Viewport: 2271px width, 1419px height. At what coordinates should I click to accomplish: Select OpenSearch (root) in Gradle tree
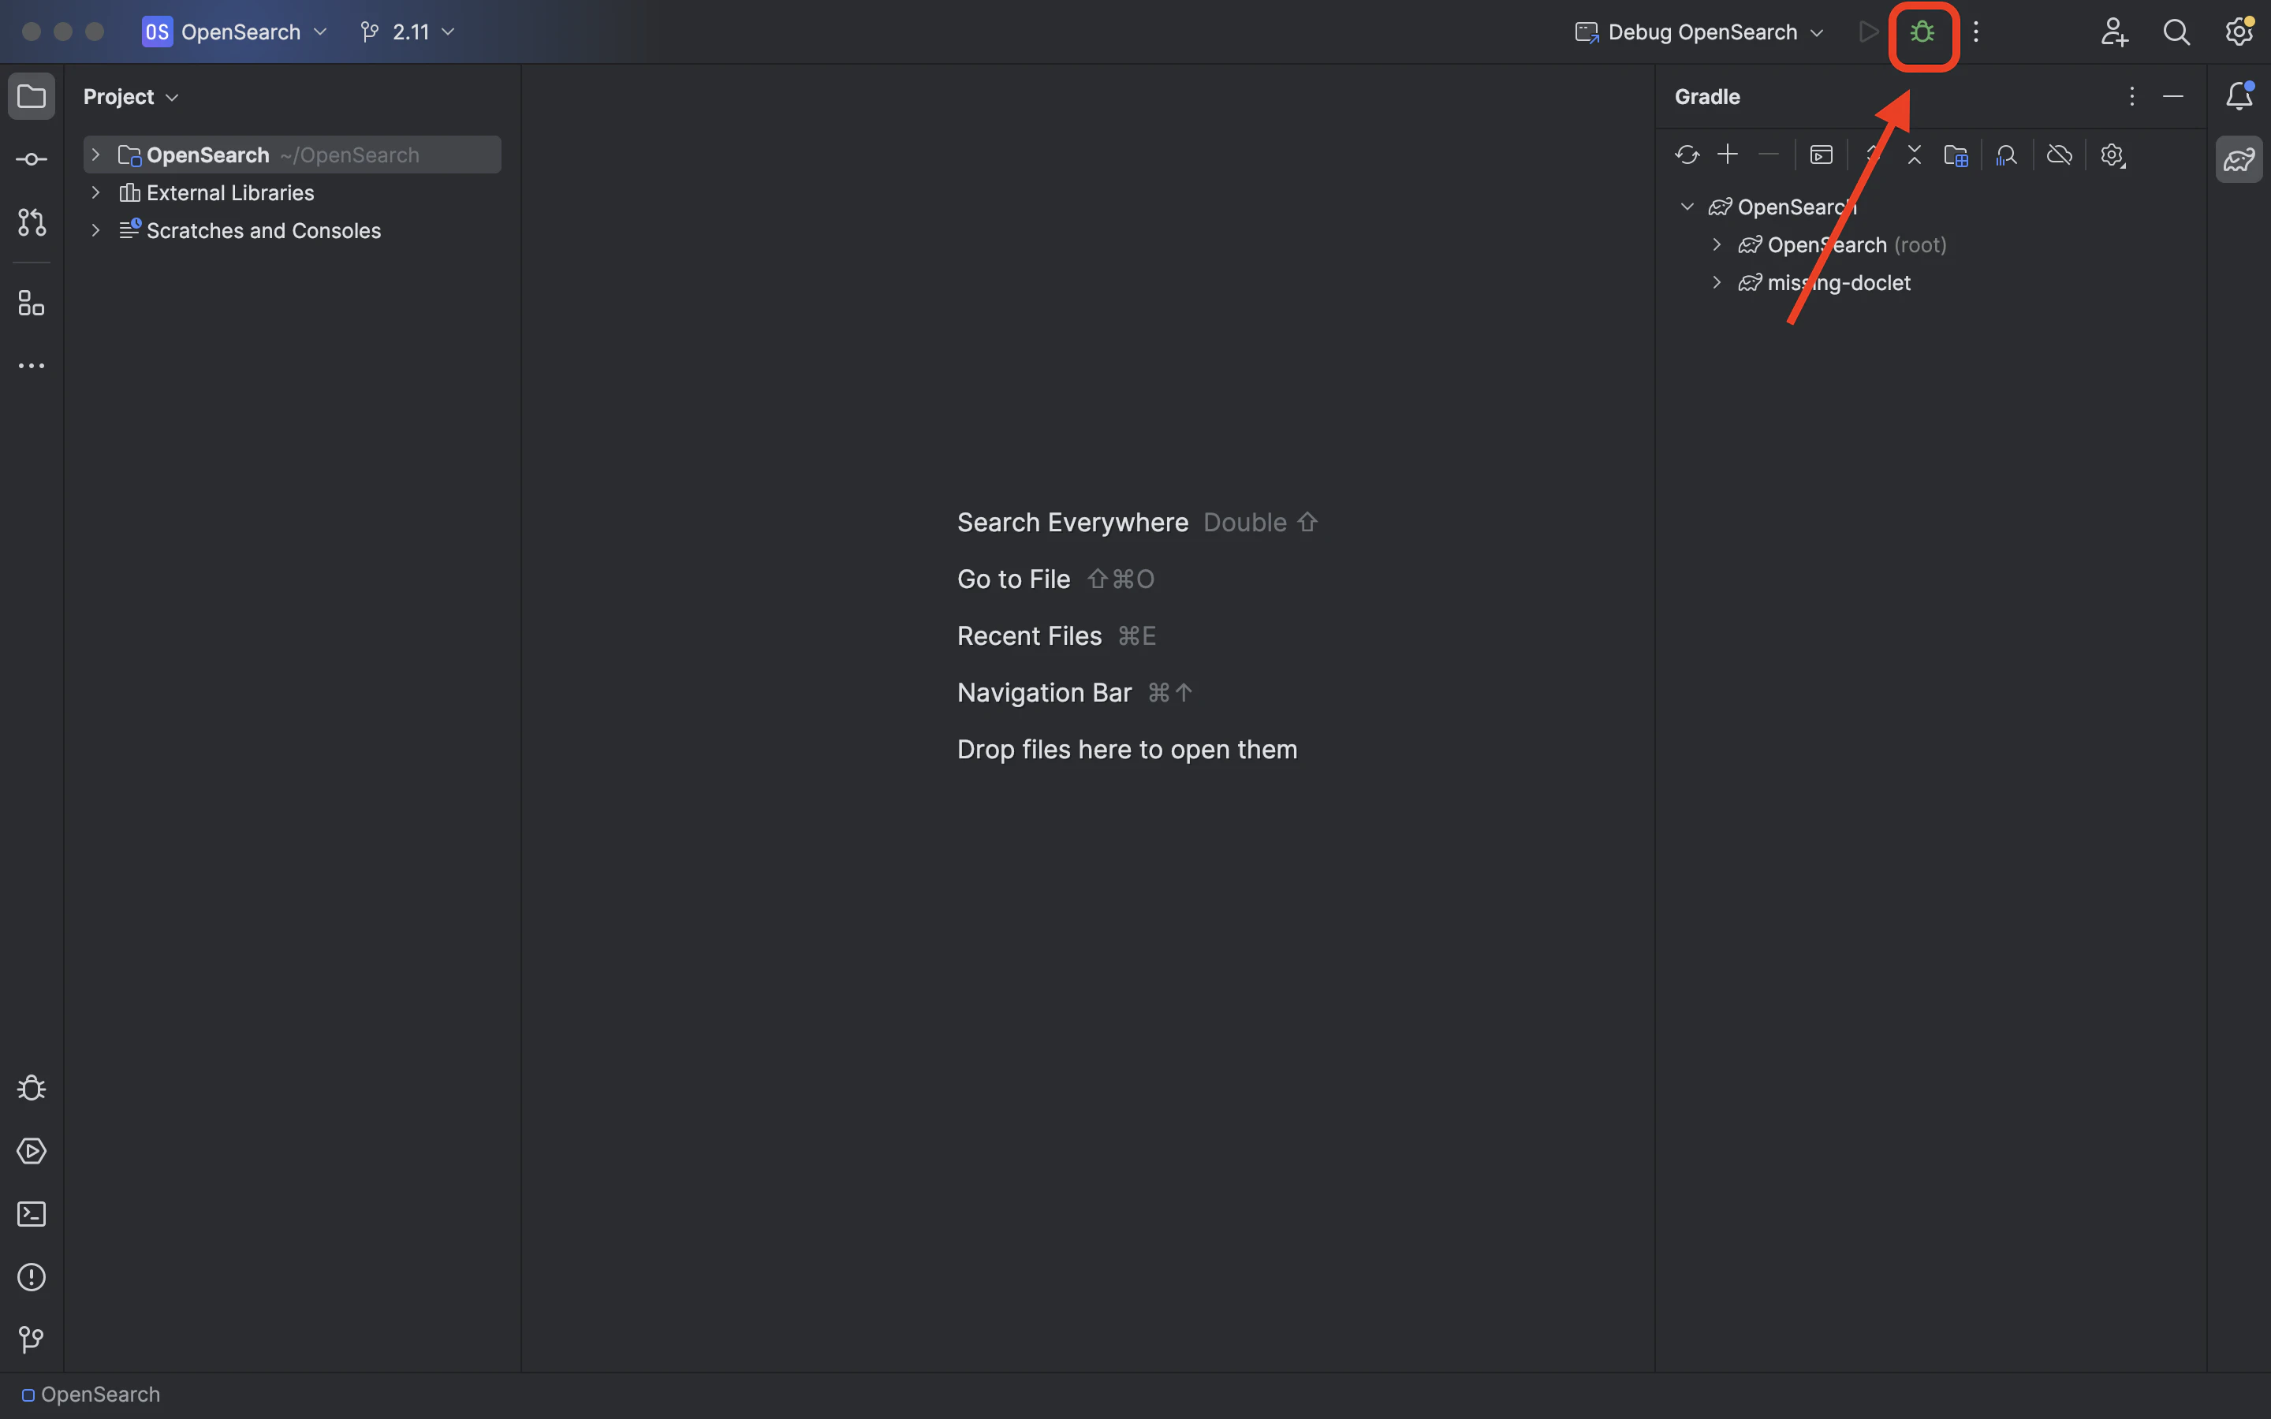[1856, 245]
